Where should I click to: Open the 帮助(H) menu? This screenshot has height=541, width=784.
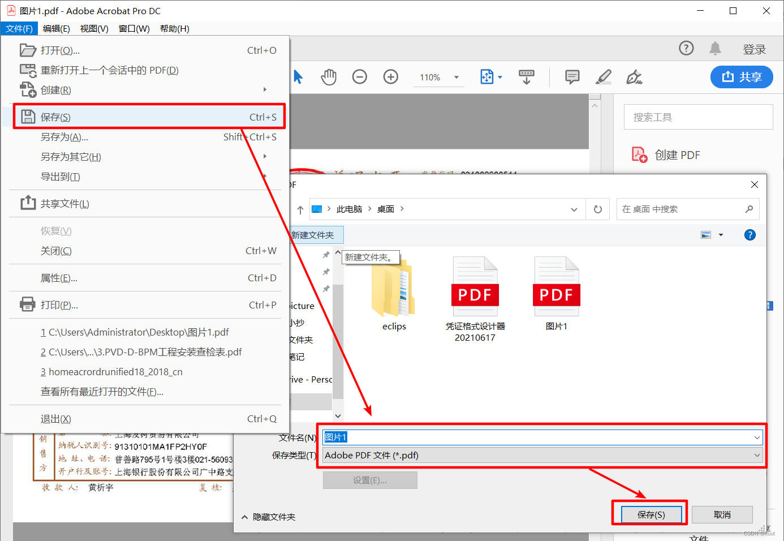pyautogui.click(x=175, y=28)
